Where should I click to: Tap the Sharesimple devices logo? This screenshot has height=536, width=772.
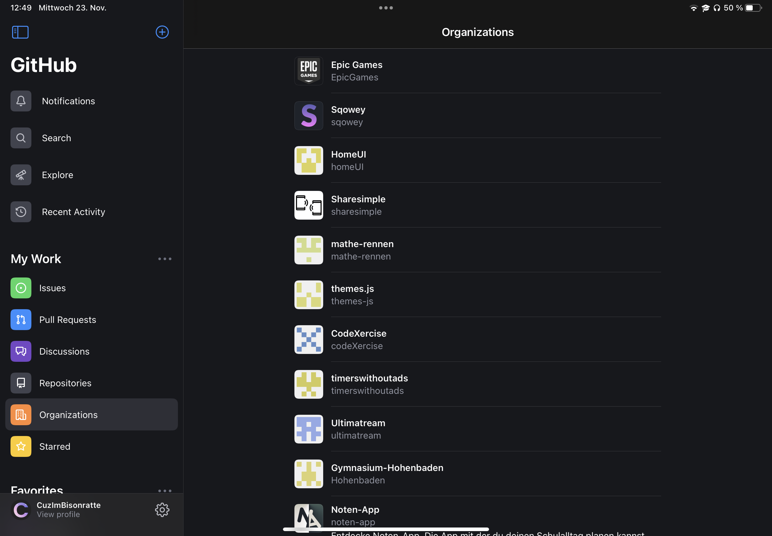(308, 205)
